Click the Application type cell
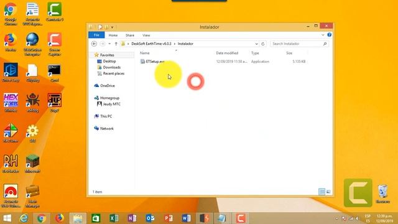This screenshot has width=398, height=224. (260, 62)
